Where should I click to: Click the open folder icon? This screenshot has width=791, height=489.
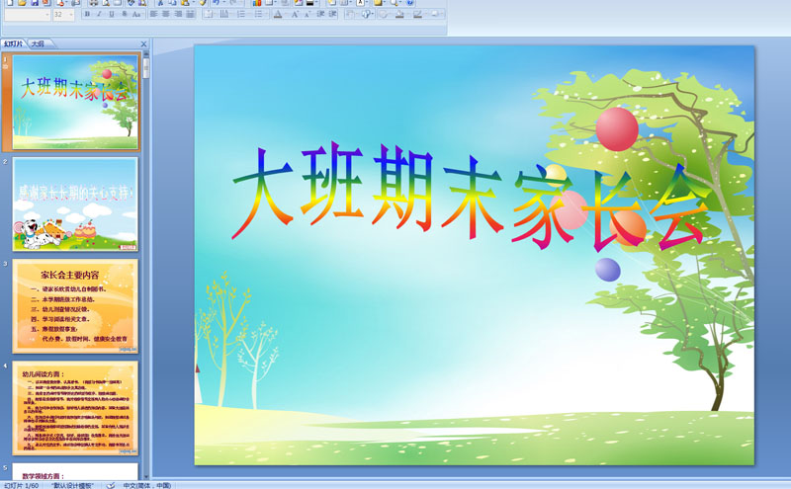22,3
